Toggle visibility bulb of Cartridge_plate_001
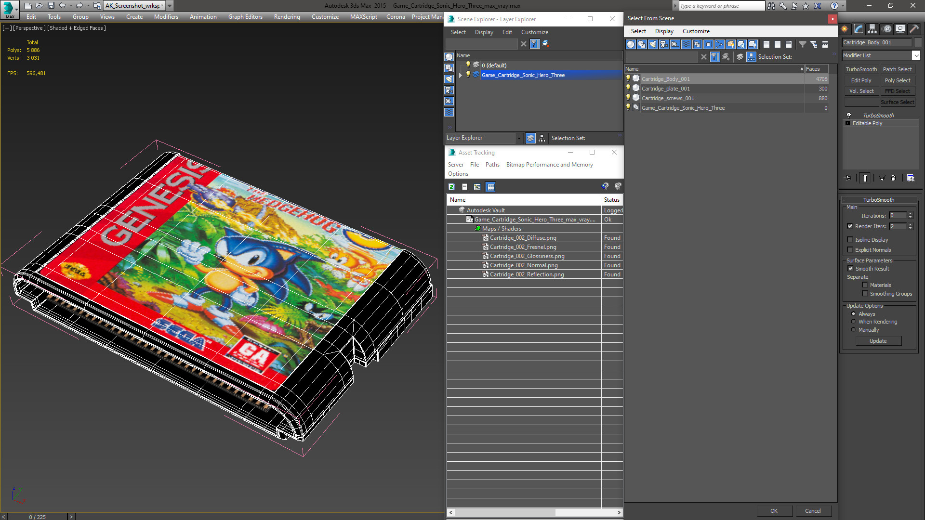Screen dimensions: 925x520 click(x=628, y=88)
